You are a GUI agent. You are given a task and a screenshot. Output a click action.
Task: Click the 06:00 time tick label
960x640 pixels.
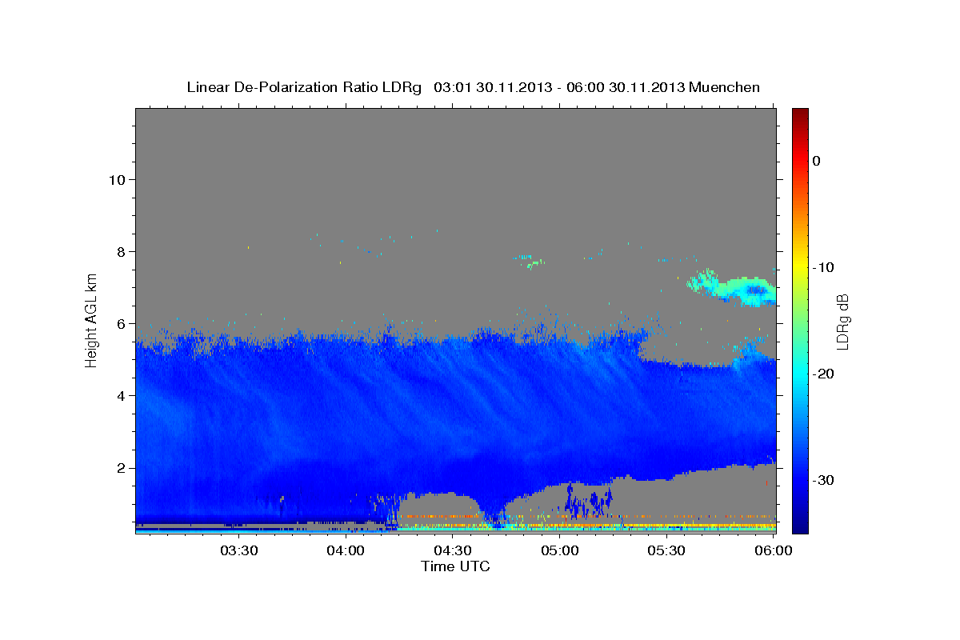pyautogui.click(x=774, y=550)
